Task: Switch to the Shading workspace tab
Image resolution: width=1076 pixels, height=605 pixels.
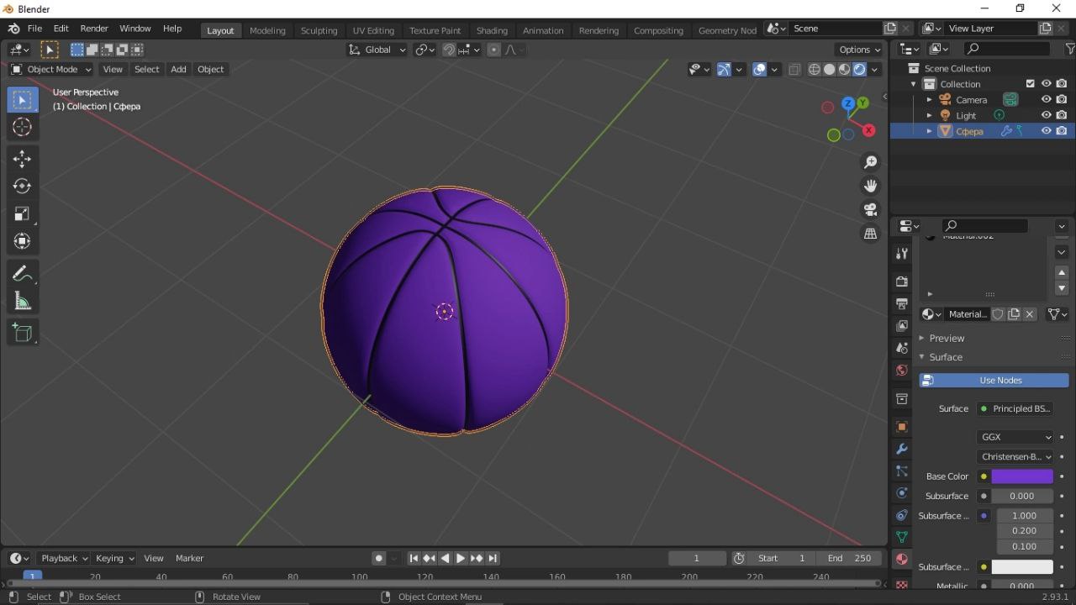Action: point(492,30)
